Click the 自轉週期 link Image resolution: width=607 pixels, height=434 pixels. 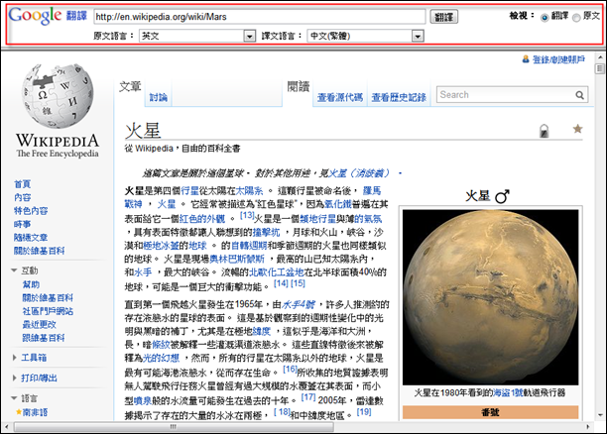249,246
